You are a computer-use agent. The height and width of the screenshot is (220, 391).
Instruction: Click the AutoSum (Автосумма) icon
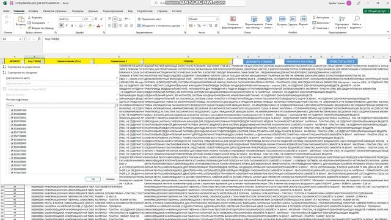pos(314,18)
